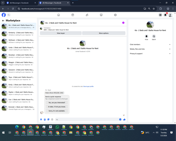Viewport: 176px width, 141px height.
Task: Go to the Home feed icon
Action: point(58,15)
